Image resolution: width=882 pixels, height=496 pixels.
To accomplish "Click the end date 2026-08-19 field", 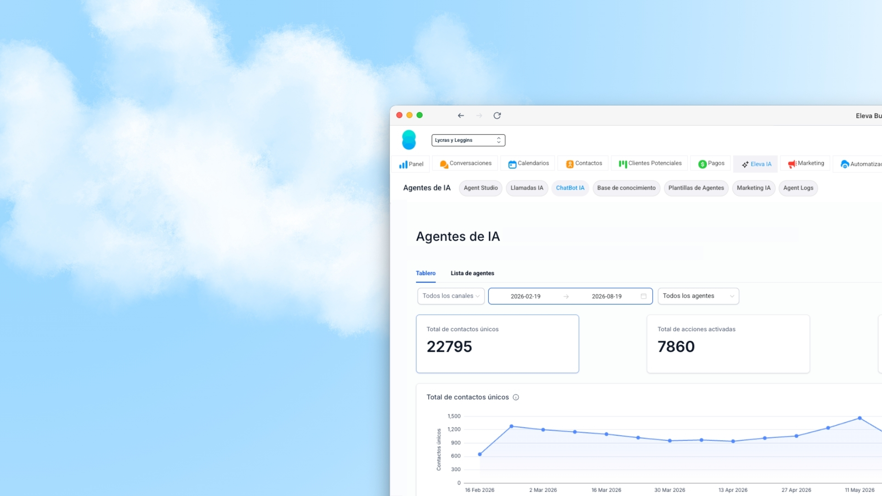I will [x=606, y=297].
